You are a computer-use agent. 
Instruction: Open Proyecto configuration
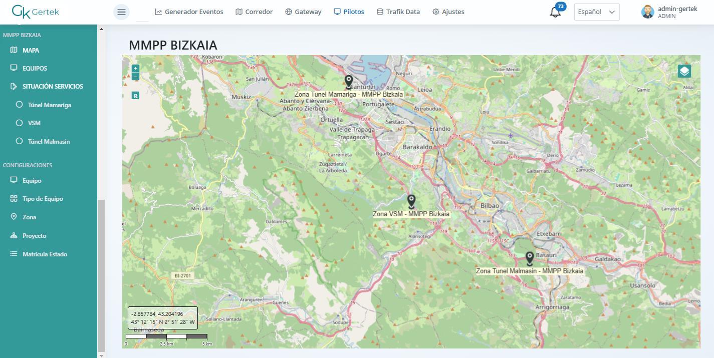(34, 235)
